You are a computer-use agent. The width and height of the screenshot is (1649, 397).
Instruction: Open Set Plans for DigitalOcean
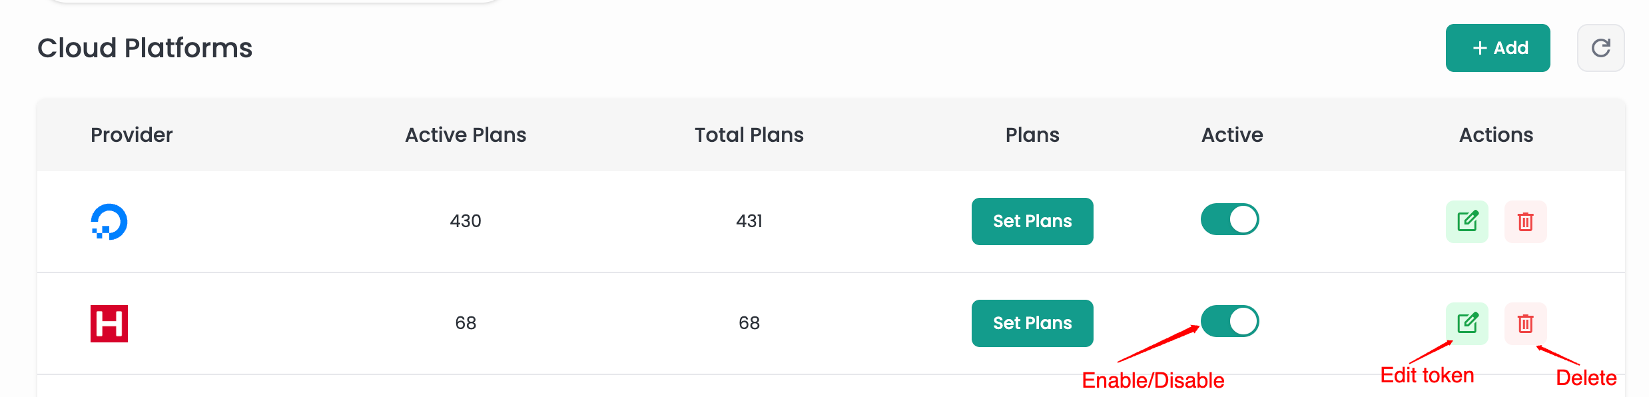point(1032,221)
